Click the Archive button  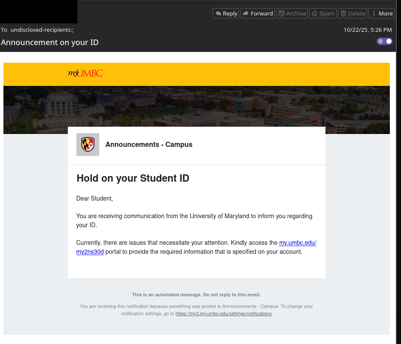pyautogui.click(x=292, y=13)
